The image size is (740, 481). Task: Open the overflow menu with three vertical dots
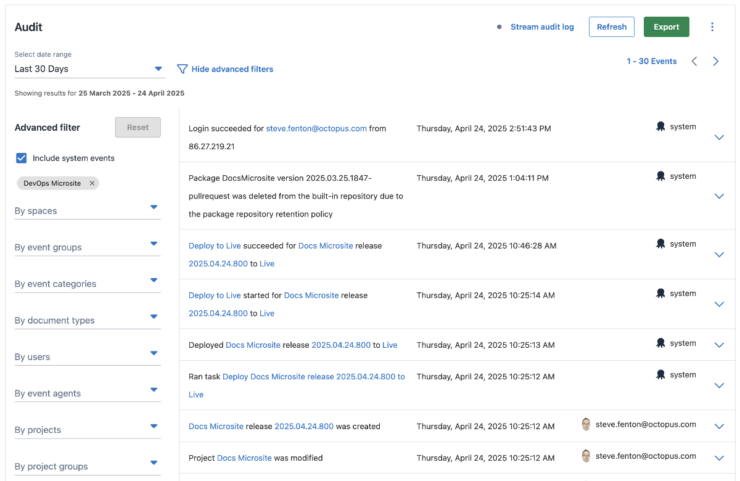(x=712, y=27)
